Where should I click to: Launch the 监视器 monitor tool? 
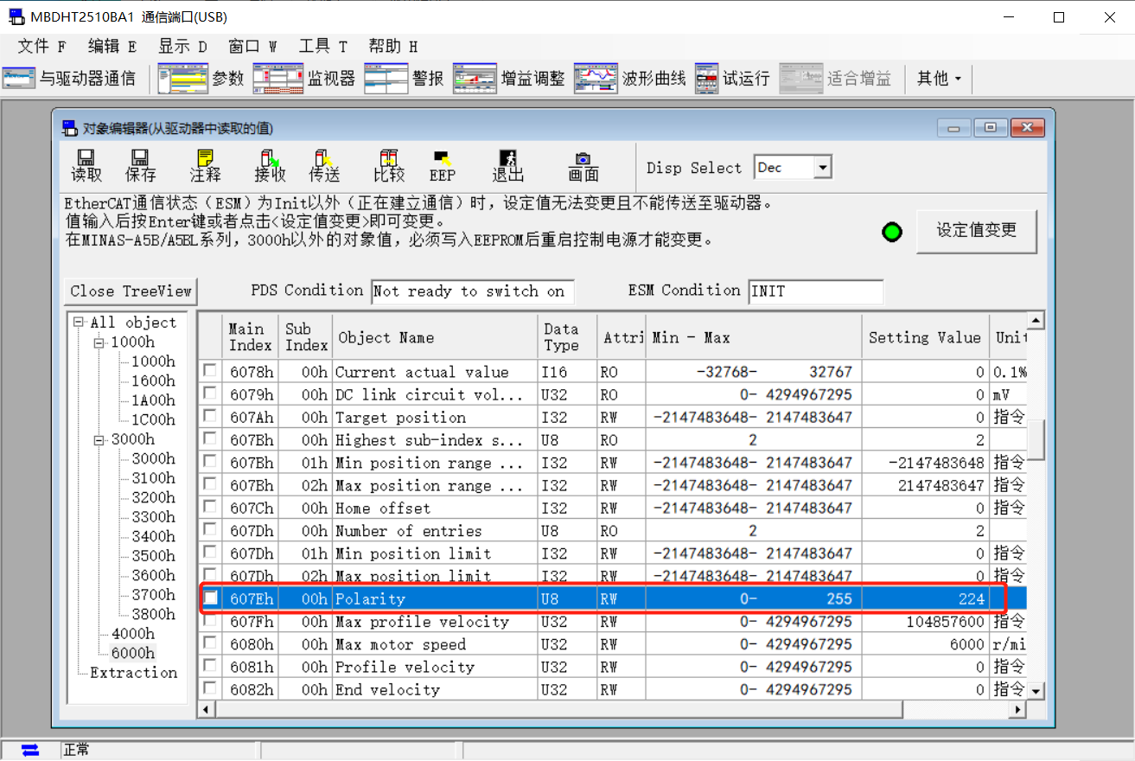tap(304, 79)
